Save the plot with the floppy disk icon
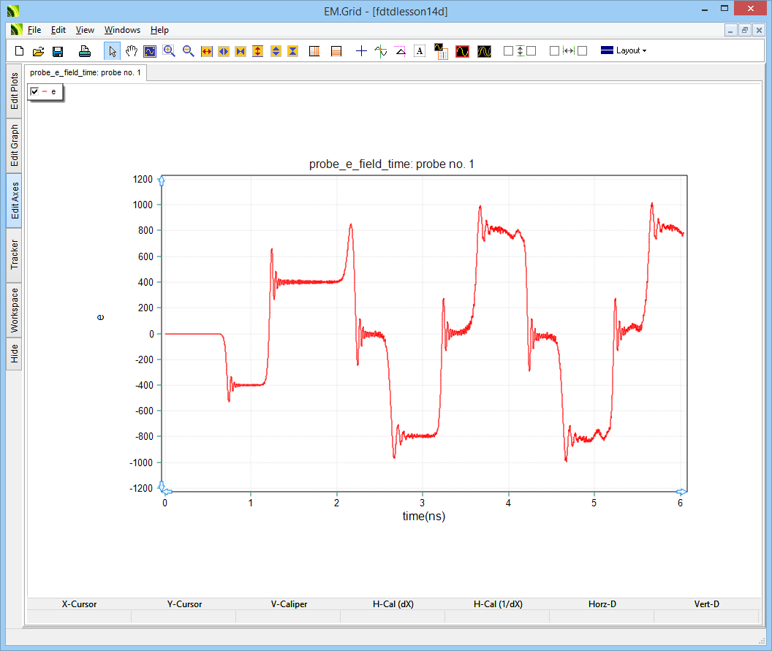Viewport: 772px width, 651px height. click(58, 51)
